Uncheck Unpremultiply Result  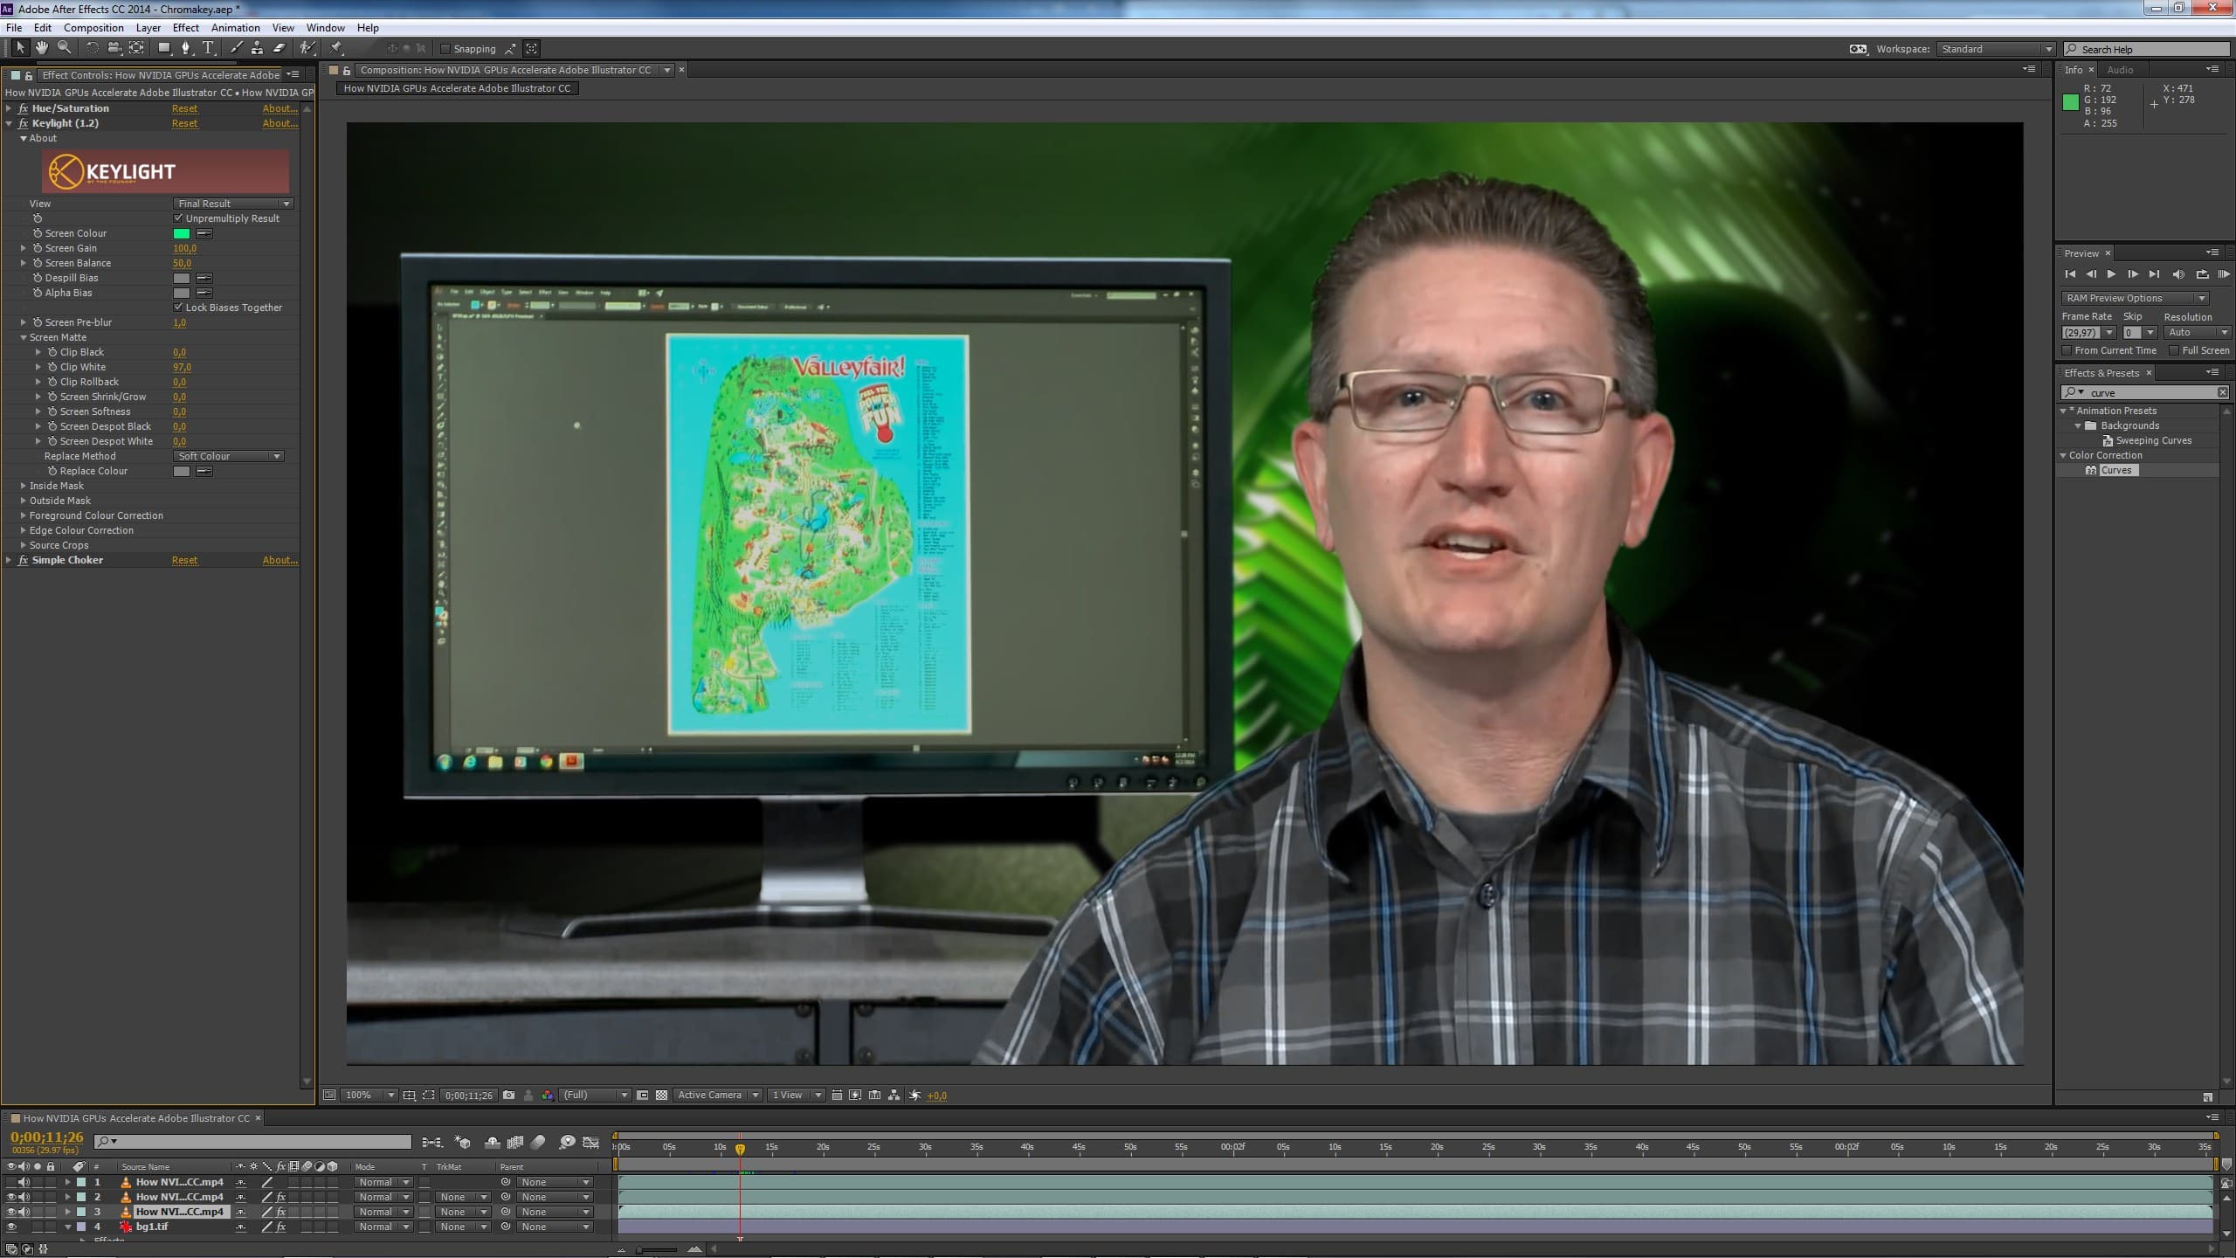click(178, 218)
